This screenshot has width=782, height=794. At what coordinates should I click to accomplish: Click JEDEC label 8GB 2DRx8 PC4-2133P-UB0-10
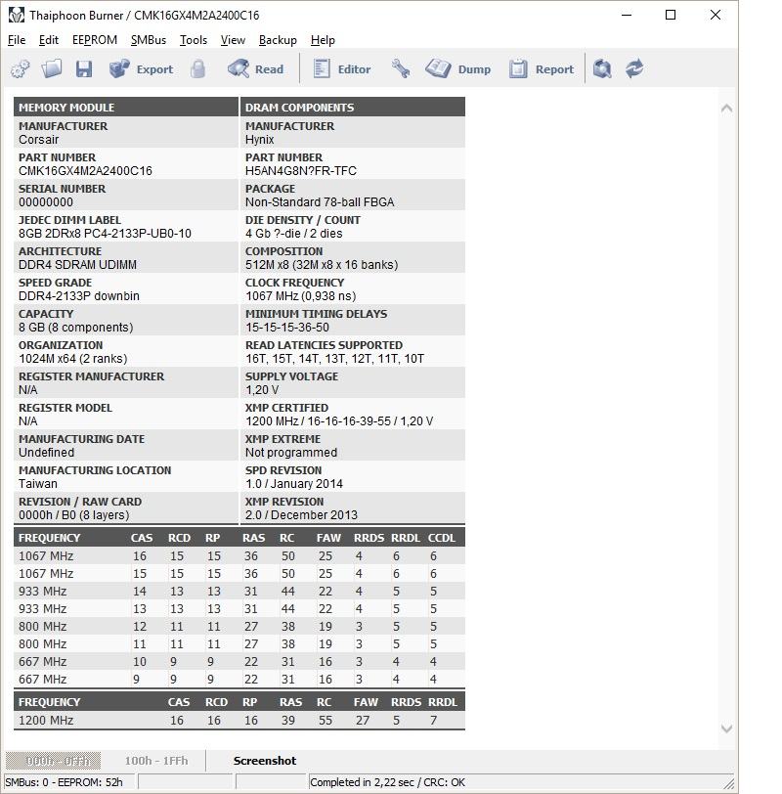click(105, 234)
